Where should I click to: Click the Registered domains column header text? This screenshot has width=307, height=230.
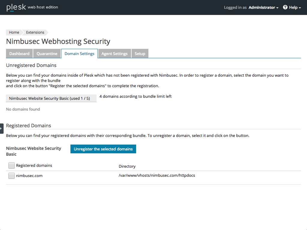point(34,165)
